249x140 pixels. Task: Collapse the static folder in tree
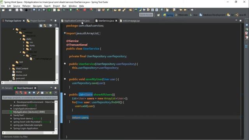click(20, 39)
